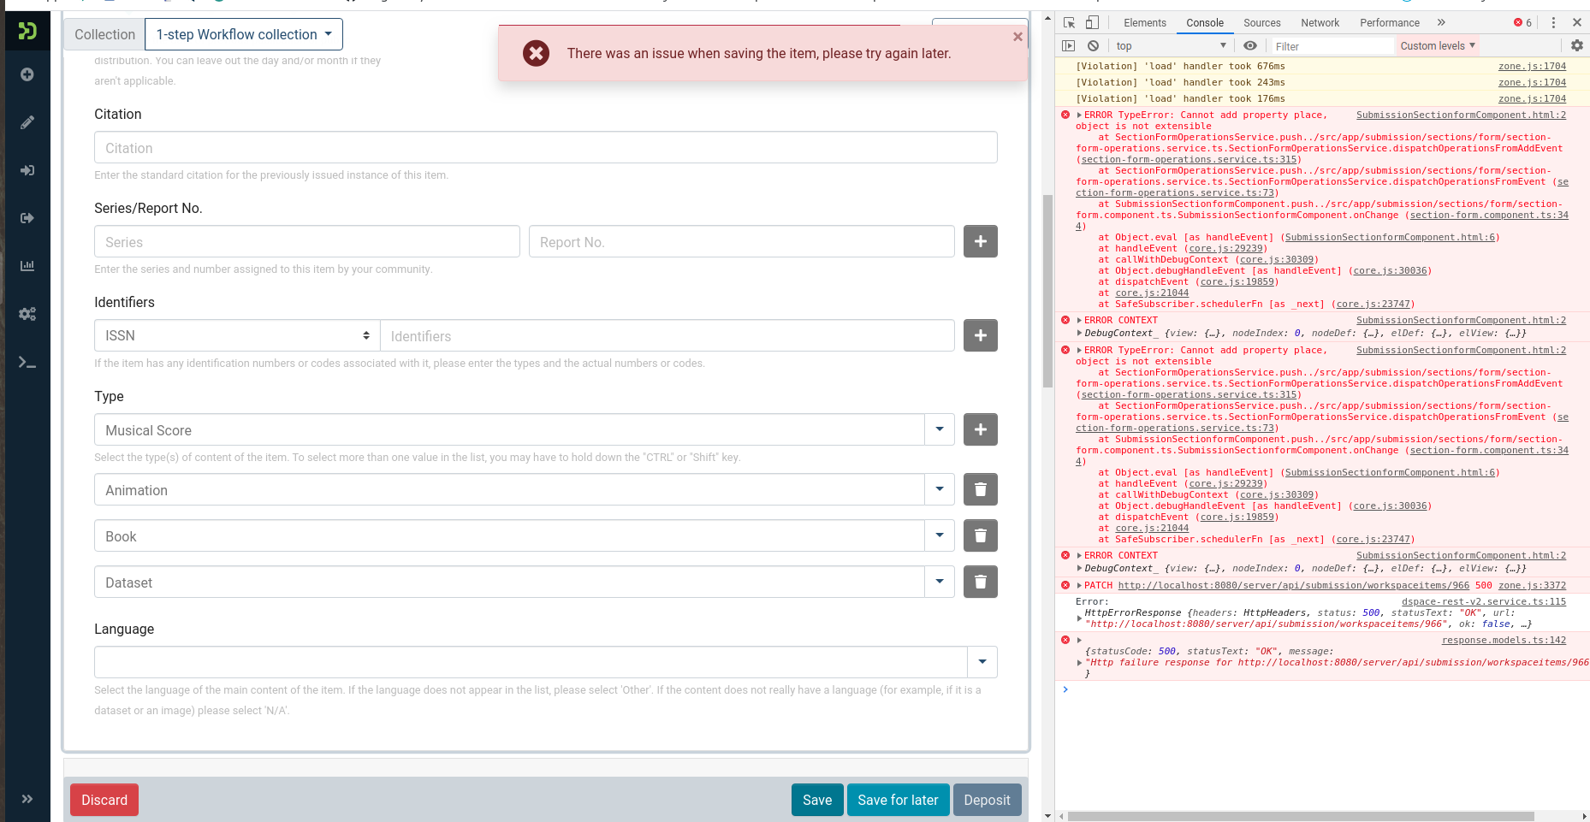
Task: Expand the first ERROR TypeError entry
Action: point(1080,115)
